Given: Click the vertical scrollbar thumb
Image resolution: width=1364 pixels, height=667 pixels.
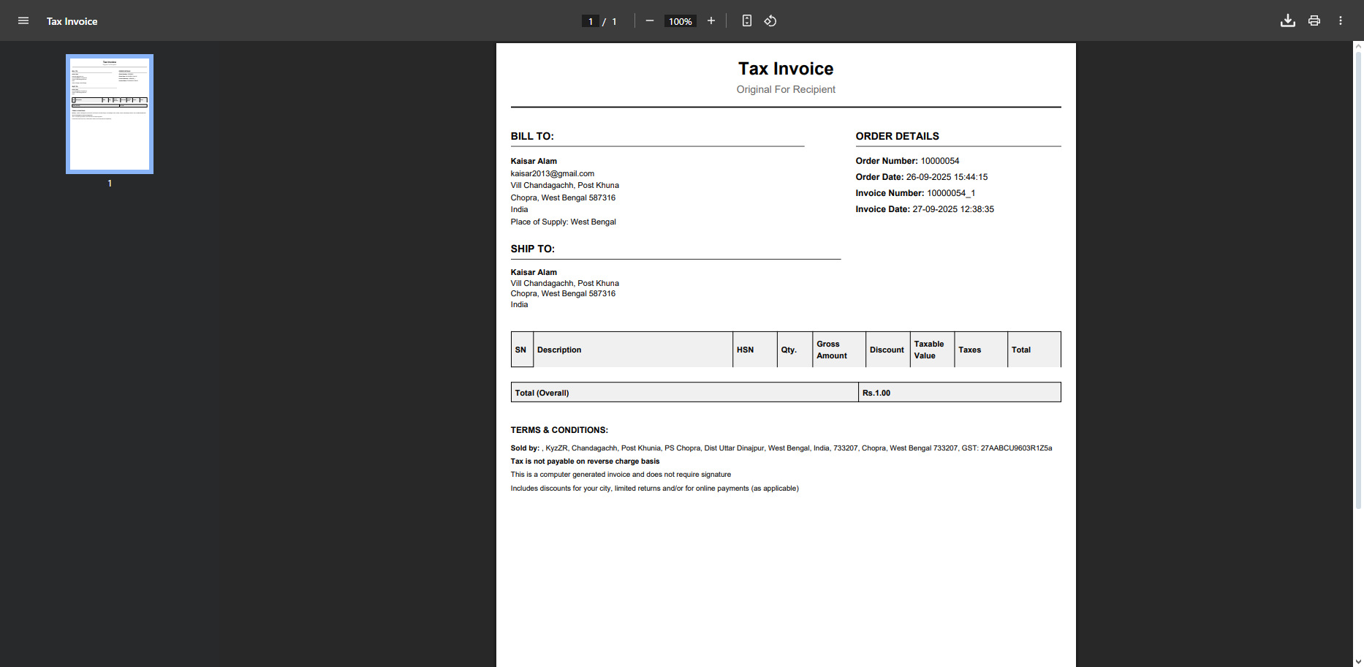Looking at the screenshot, I should (x=1358, y=278).
